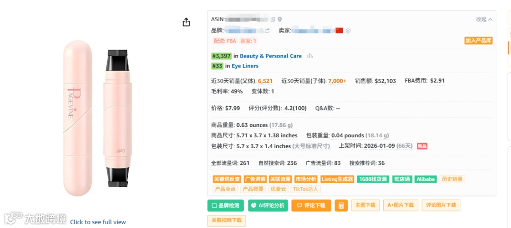This screenshot has height=228, width=511.
Task: Click the 优麦云 tag
Action: [278, 189]
